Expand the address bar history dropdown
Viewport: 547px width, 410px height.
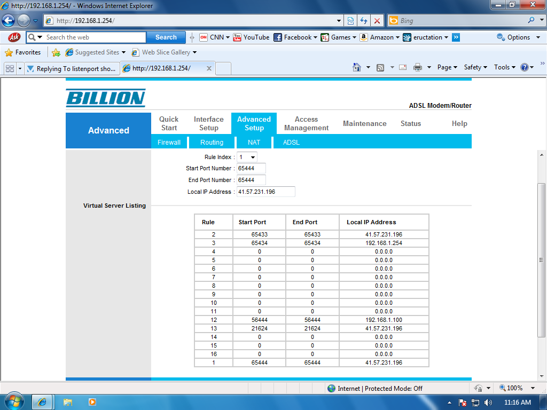[x=339, y=21]
